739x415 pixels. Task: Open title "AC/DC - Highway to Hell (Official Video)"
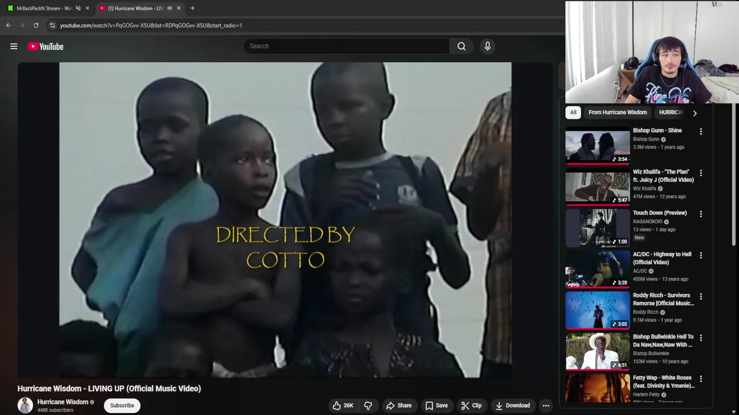[x=662, y=258]
